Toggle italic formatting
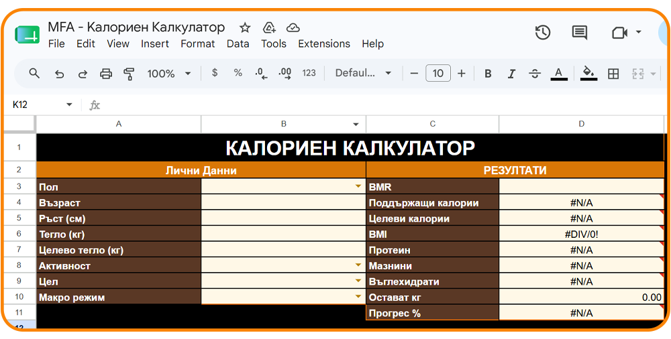The width and height of the screenshot is (671, 339). [x=511, y=74]
